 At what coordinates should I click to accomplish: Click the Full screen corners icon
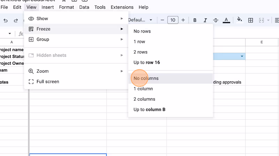click(31, 82)
